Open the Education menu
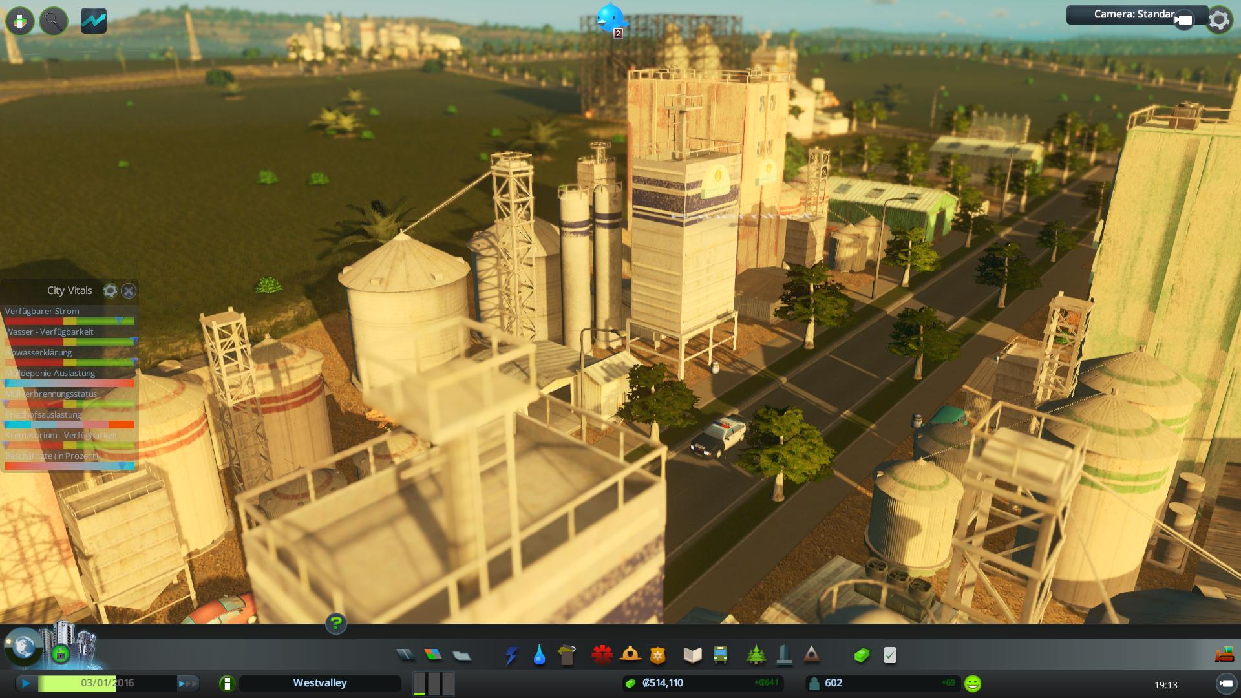This screenshot has width=1241, height=698. tap(692, 655)
